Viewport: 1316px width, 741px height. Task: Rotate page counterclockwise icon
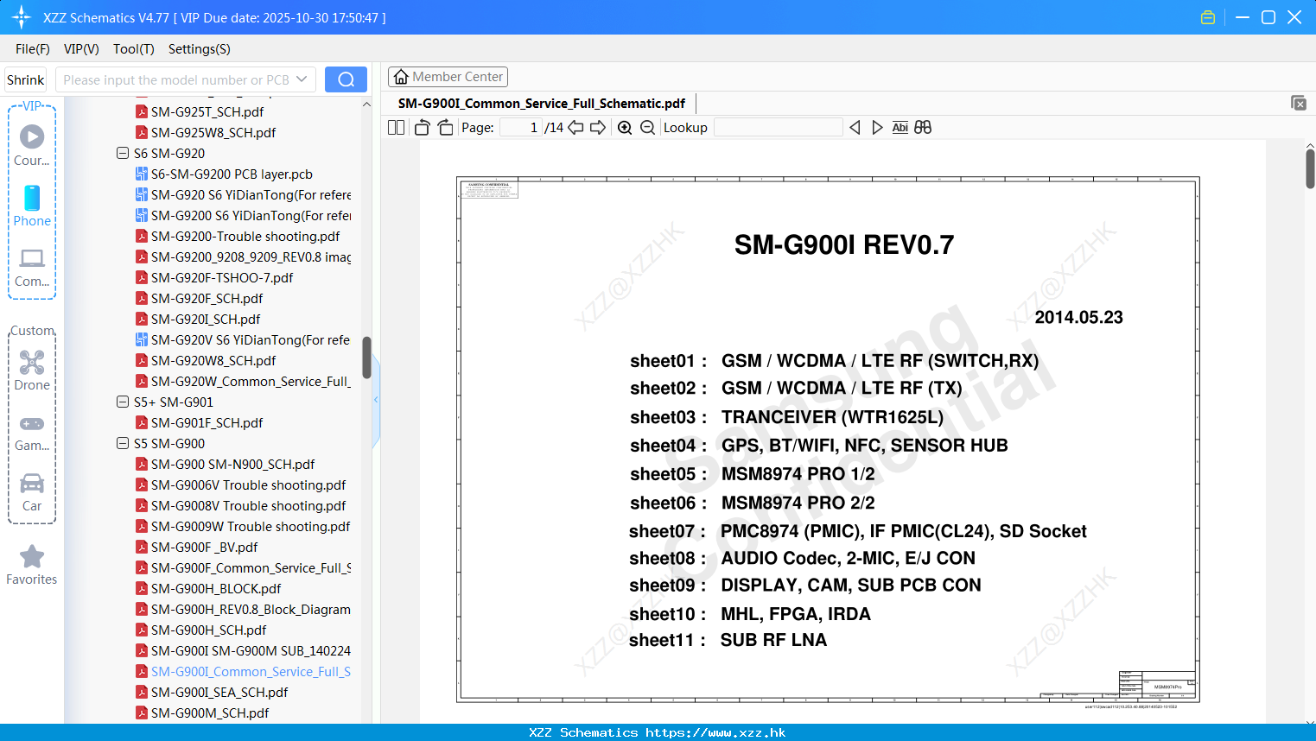click(x=422, y=127)
